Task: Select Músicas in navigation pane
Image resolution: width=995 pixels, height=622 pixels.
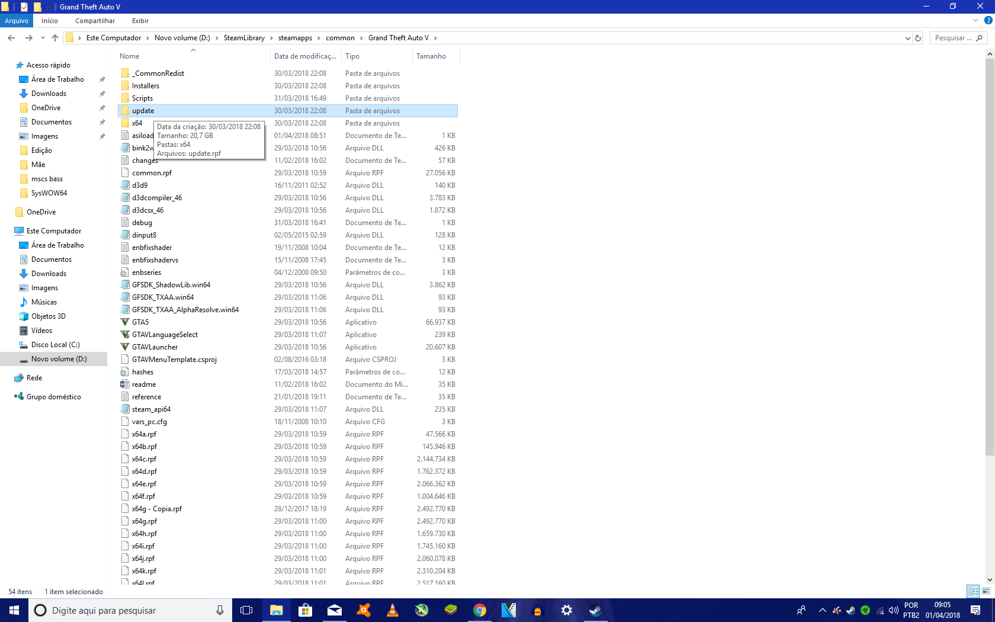Action: coord(44,302)
